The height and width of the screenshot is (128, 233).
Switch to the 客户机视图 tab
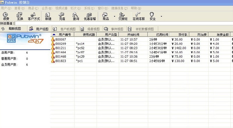(x=68, y=29)
